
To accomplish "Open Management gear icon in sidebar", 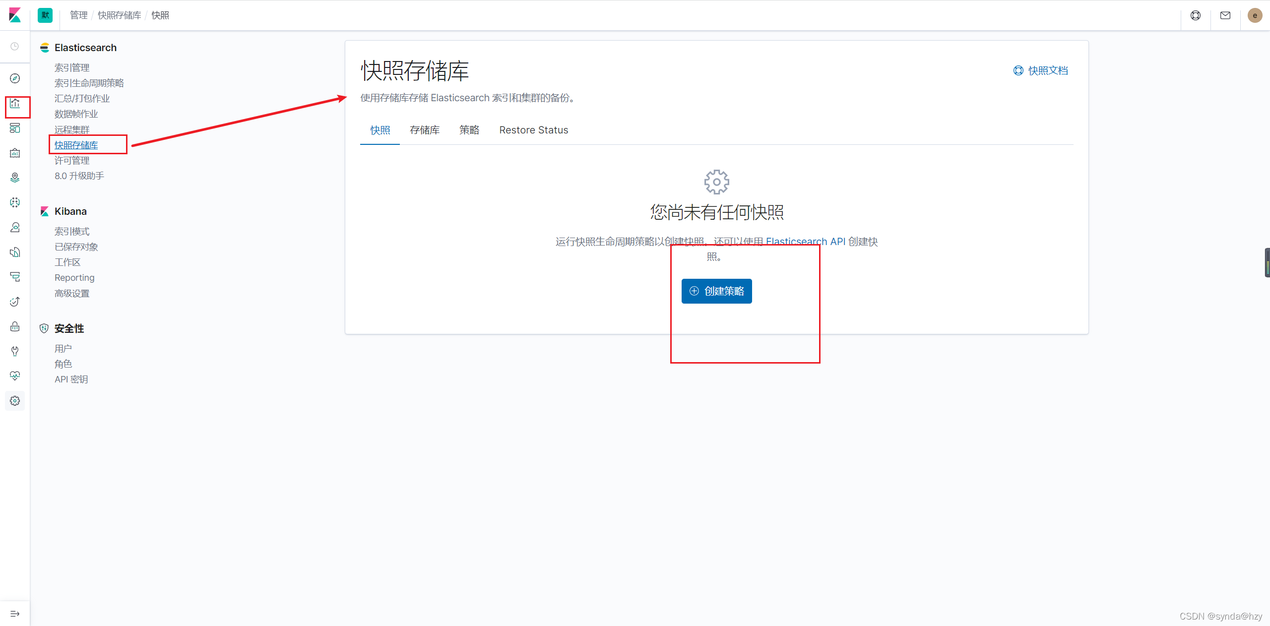I will click(15, 401).
